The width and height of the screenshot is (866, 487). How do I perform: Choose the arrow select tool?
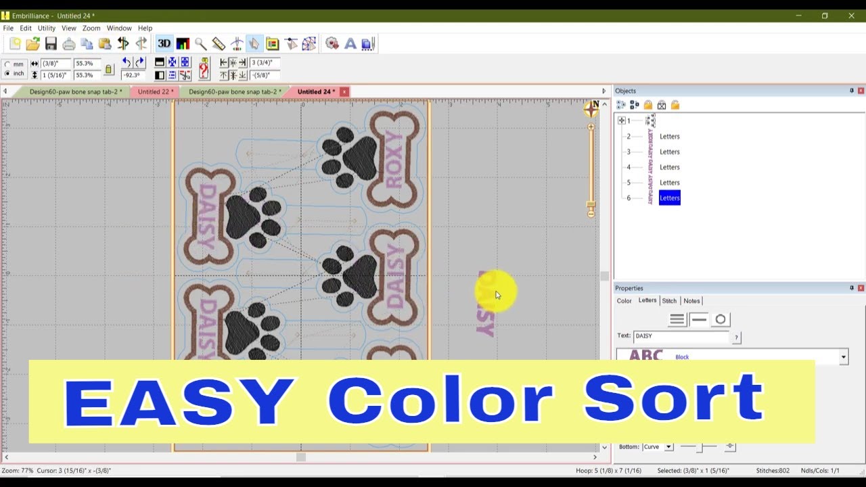click(254, 44)
